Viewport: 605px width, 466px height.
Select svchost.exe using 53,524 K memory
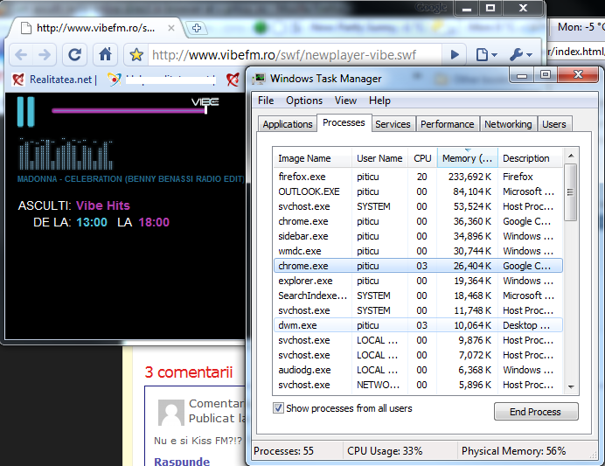click(x=418, y=206)
